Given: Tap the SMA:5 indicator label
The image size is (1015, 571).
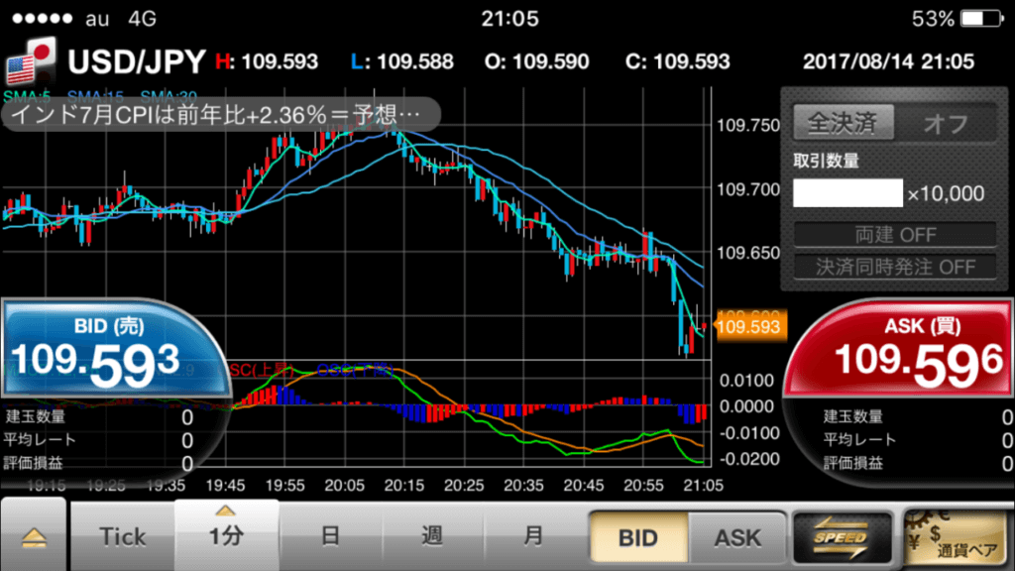Looking at the screenshot, I should tap(27, 97).
